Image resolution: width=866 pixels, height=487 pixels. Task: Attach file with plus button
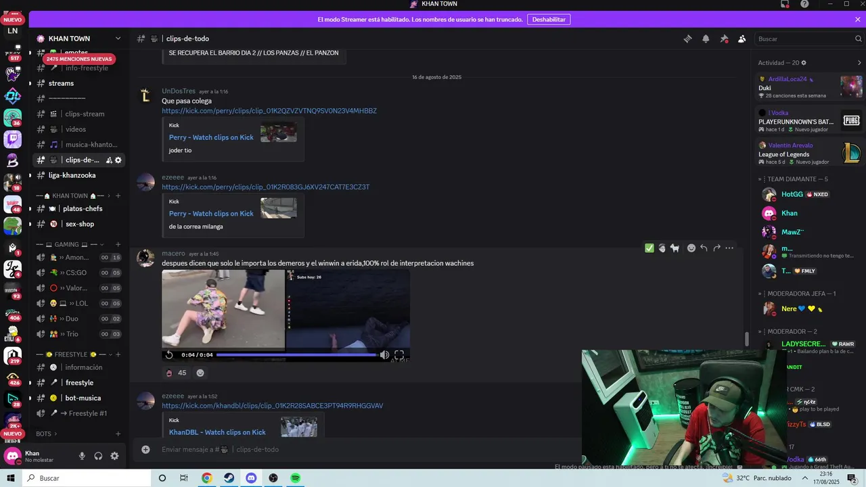point(145,449)
